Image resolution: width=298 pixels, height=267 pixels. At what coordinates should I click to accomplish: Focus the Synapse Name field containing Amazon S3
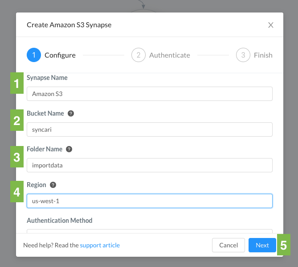click(150, 94)
